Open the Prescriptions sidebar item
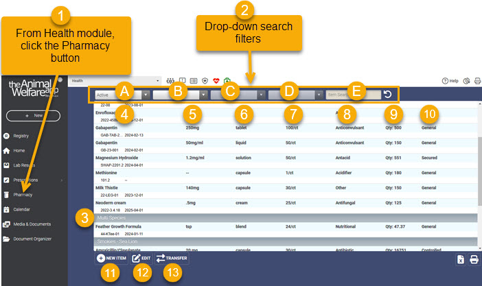Screen dimensions: 482x286 tap(25, 180)
